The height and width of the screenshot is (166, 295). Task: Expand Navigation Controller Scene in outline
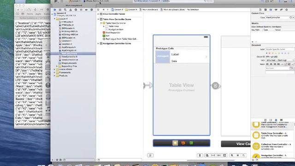[98, 43]
